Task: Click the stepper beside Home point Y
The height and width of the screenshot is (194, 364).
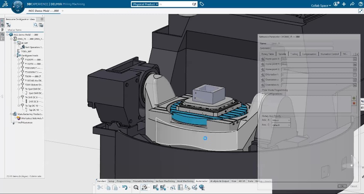Action: [355, 64]
